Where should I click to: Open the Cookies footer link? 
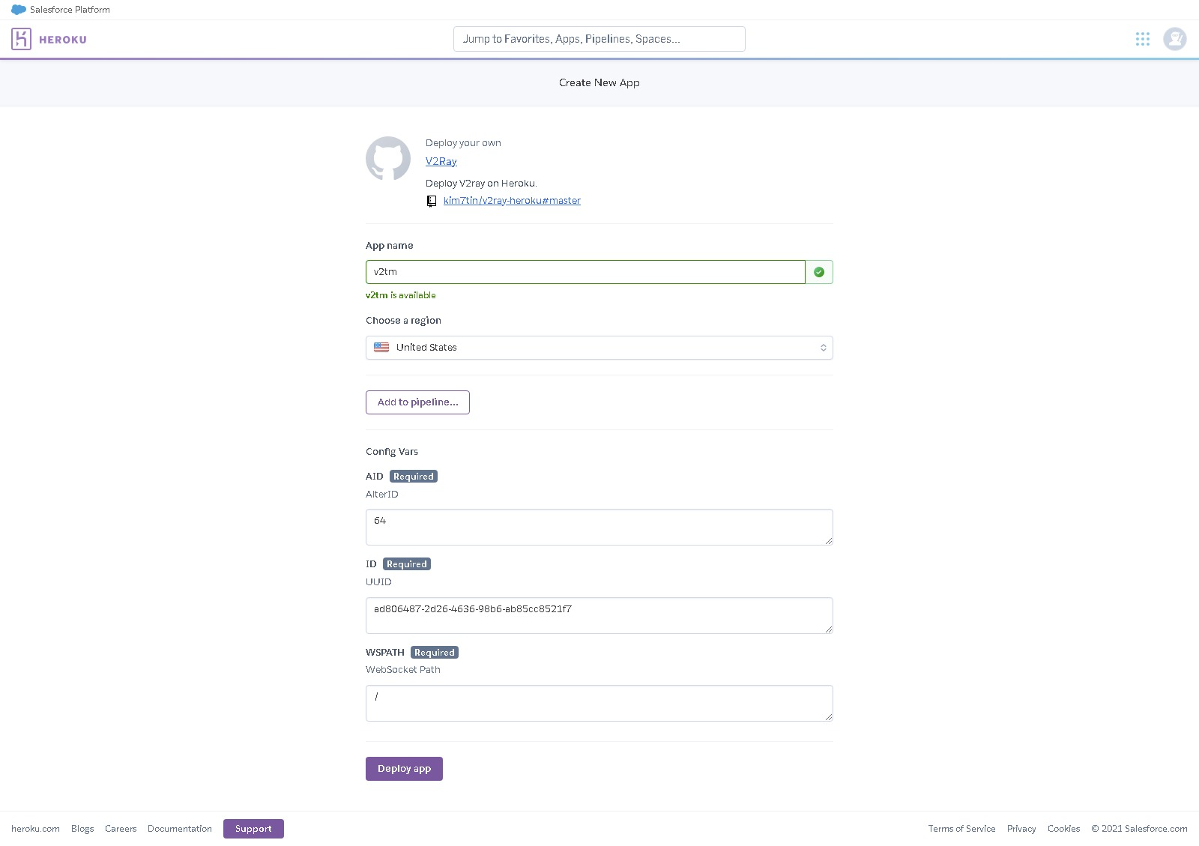[1063, 829]
